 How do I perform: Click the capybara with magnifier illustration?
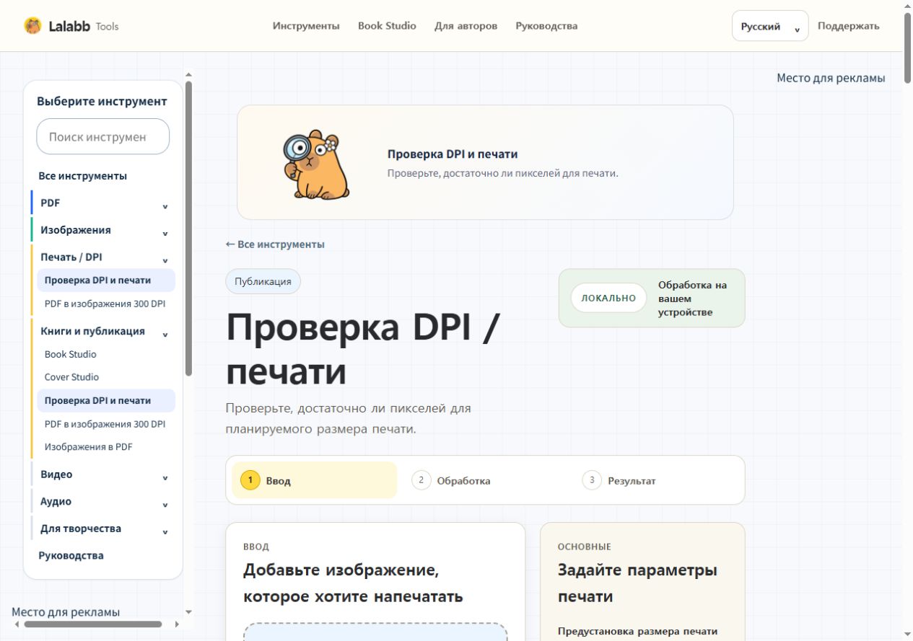coord(316,164)
